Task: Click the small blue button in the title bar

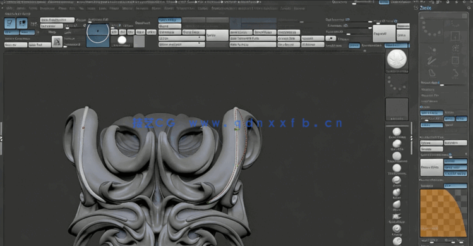Action: click(x=384, y=2)
